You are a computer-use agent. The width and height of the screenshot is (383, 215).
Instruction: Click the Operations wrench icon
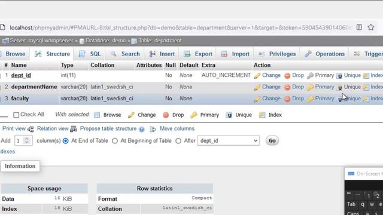tap(308, 54)
